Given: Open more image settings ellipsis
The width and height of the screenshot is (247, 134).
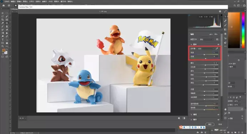Looking at the screenshot, I should [x=226, y=46].
